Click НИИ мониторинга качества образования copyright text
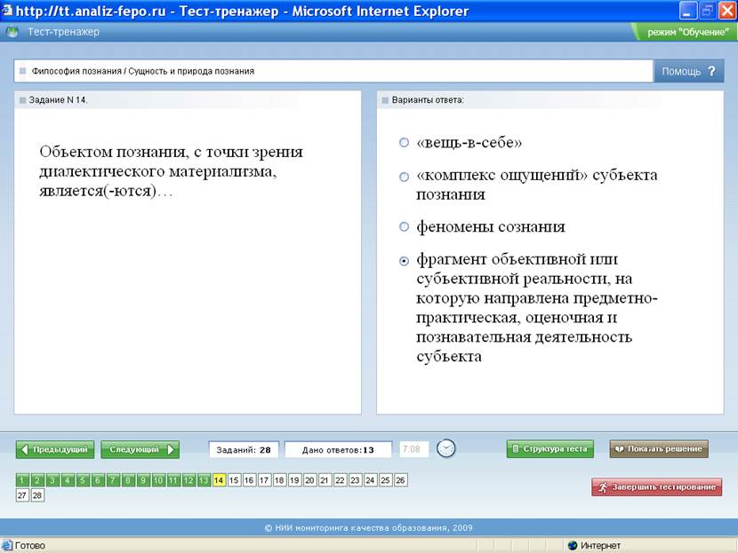This screenshot has width=738, height=553. pos(368,527)
